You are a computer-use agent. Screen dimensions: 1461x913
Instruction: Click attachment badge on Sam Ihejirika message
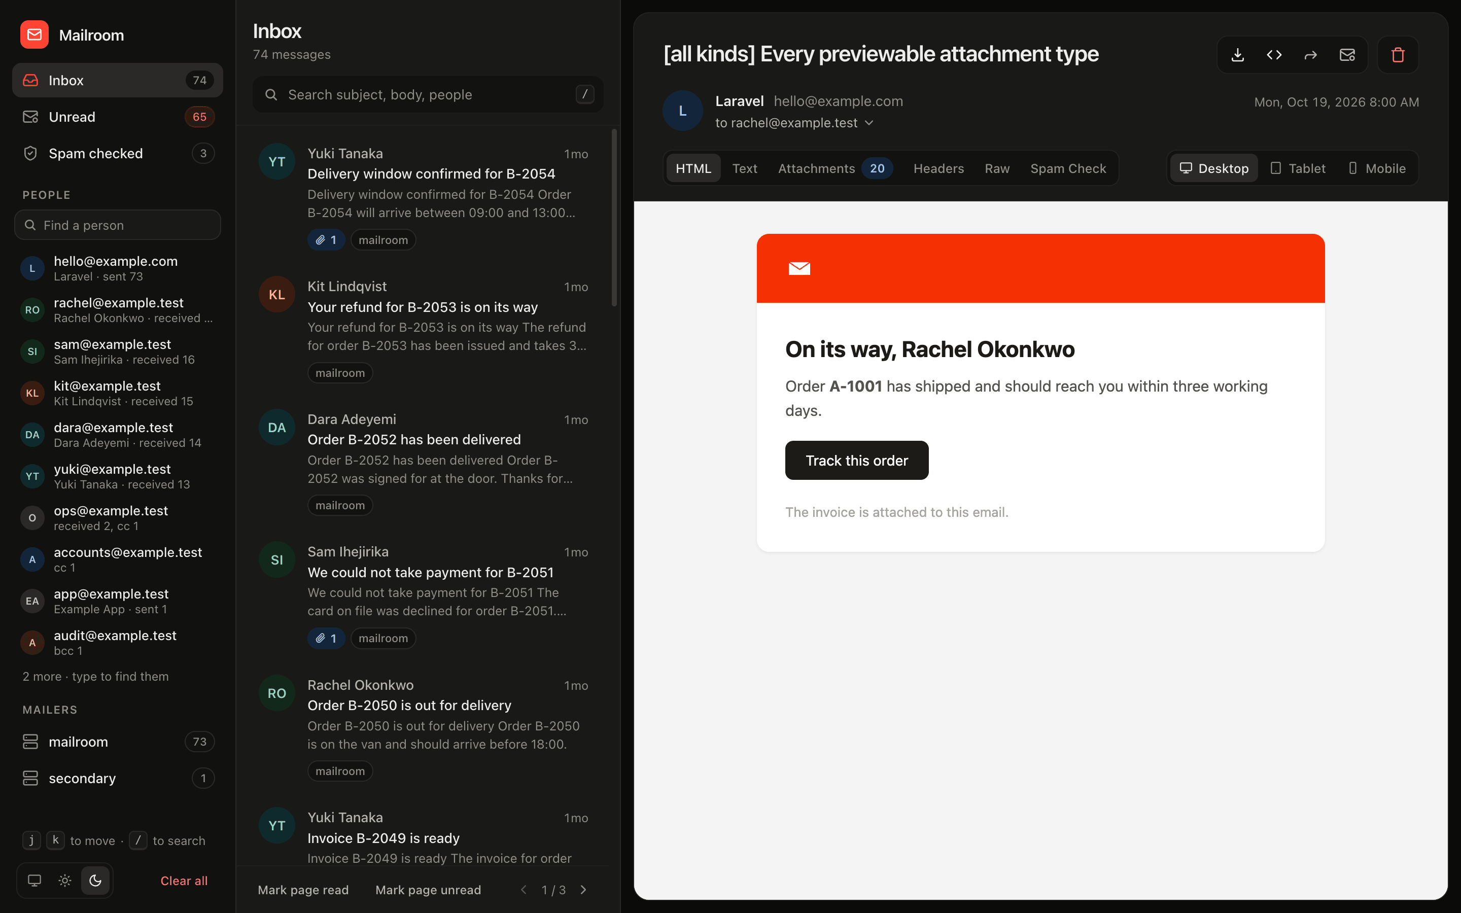326,638
